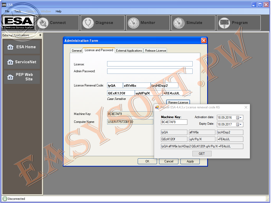Viewport: 271px width, 203px height.
Task: Click the renewal code field containing lzcHDop2
Action: click(x=165, y=85)
